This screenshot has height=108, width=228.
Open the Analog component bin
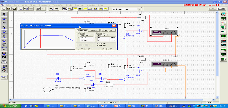4,32
